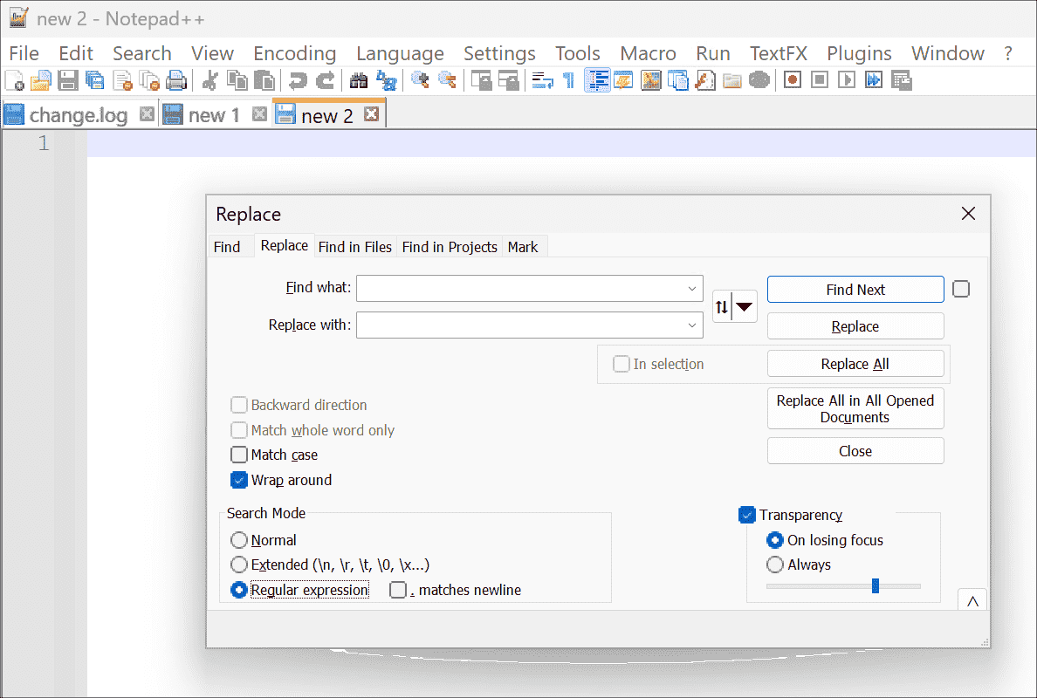Open a file using the Open folder icon
The height and width of the screenshot is (698, 1037).
point(40,80)
